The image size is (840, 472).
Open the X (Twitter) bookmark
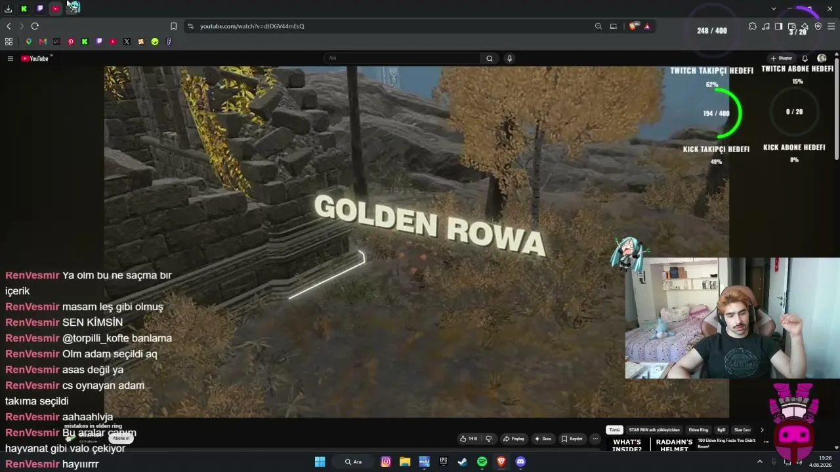click(x=127, y=41)
